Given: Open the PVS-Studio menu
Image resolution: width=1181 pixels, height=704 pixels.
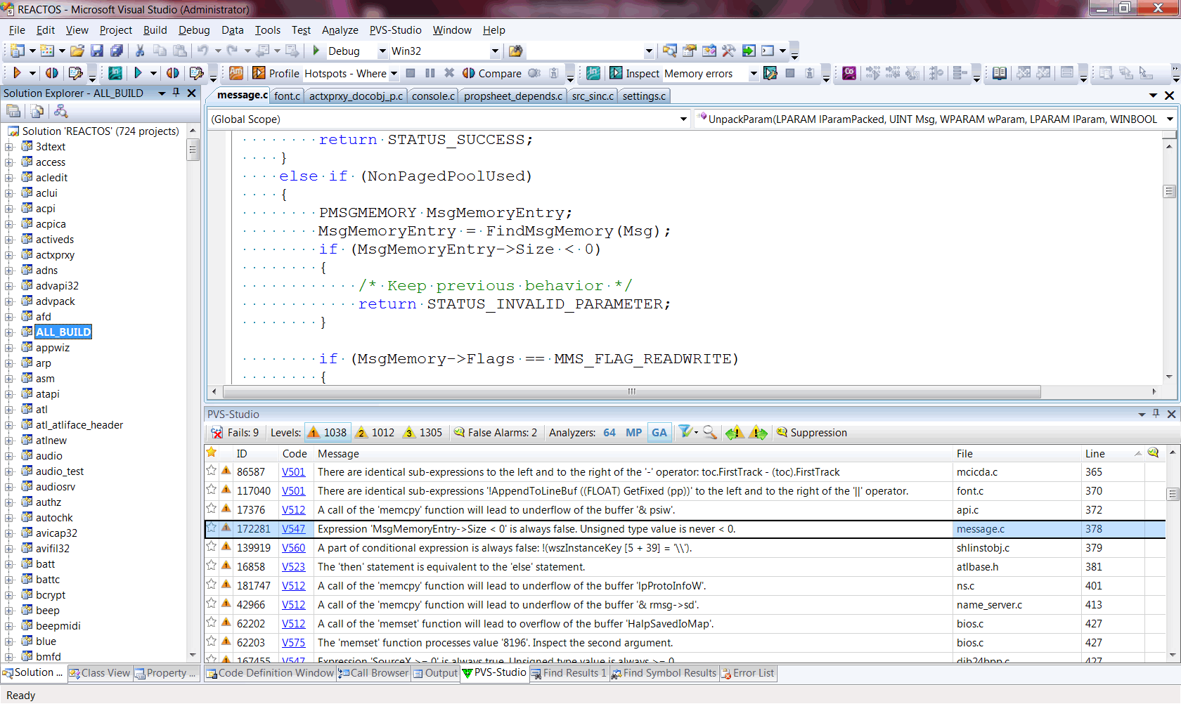Looking at the screenshot, I should coord(395,30).
